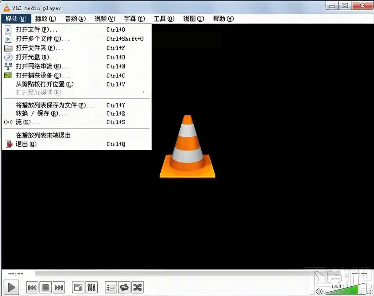Image resolution: width=374 pixels, height=296 pixels.
Task: Open the 字幕(T) menu
Action: click(x=134, y=19)
